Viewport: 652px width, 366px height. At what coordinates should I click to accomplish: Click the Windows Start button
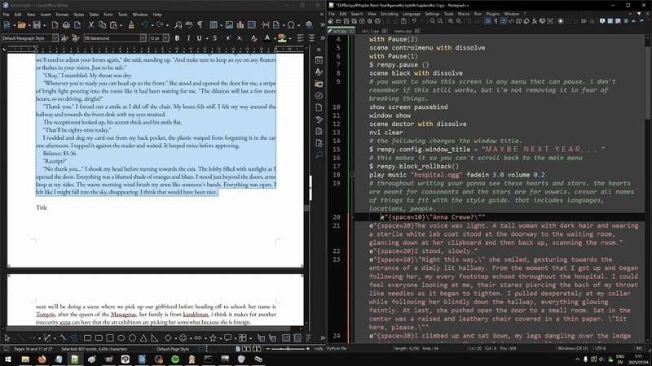coord(8,359)
